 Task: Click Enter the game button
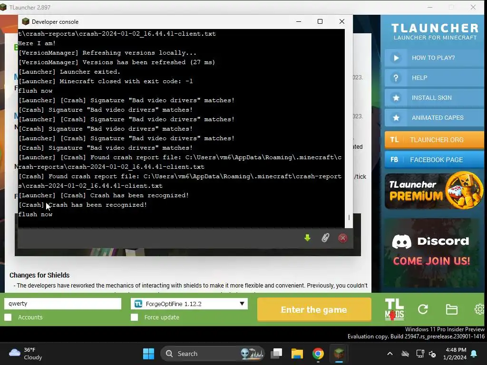[314, 309]
